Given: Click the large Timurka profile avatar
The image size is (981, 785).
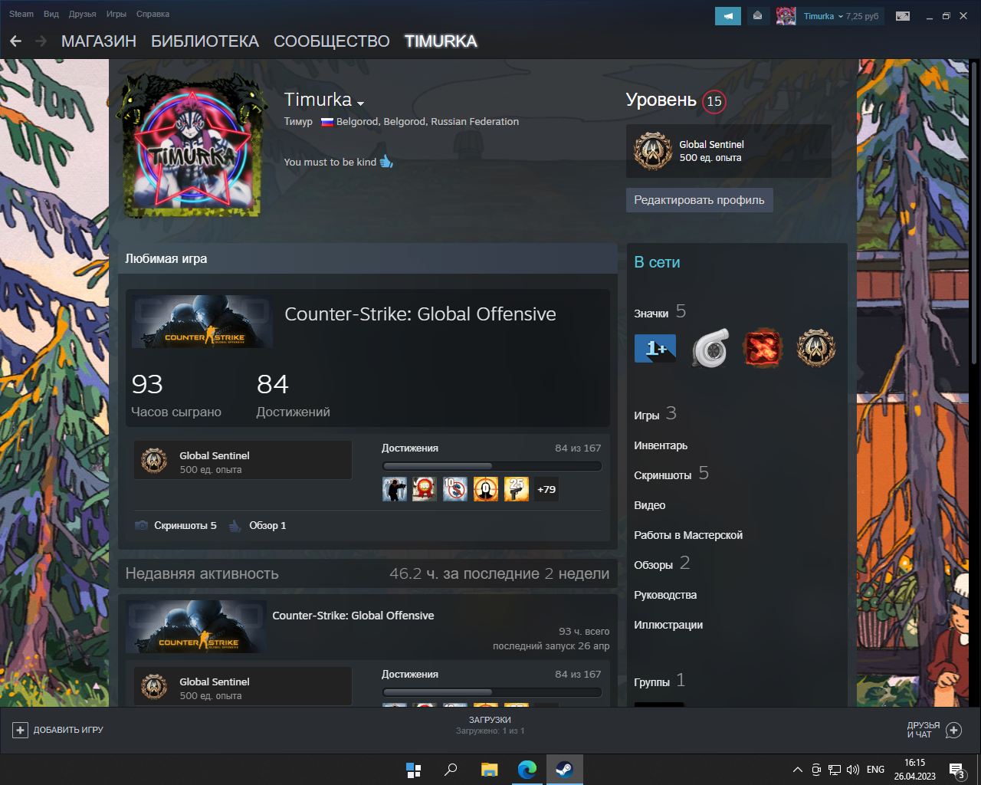Looking at the screenshot, I should 192,146.
